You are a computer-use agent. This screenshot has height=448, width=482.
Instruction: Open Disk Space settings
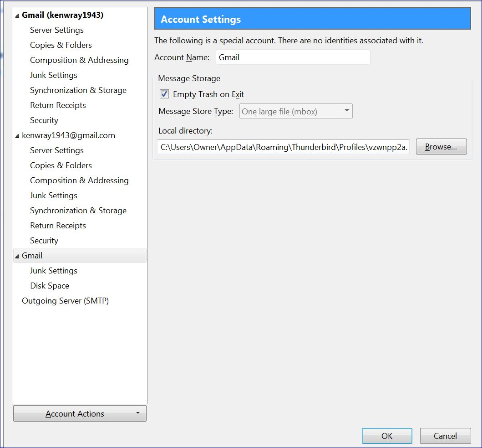[50, 286]
